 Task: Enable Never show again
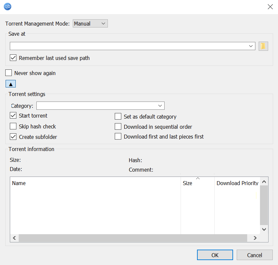(x=8, y=73)
